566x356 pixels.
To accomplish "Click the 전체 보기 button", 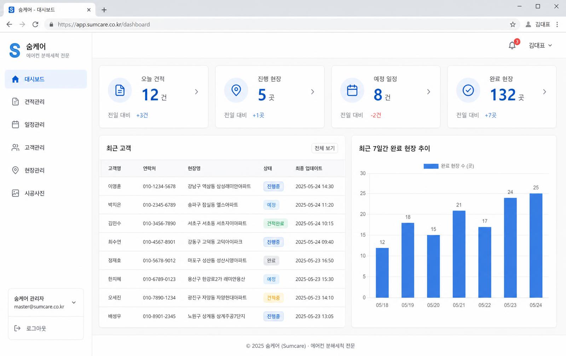I will pyautogui.click(x=325, y=148).
